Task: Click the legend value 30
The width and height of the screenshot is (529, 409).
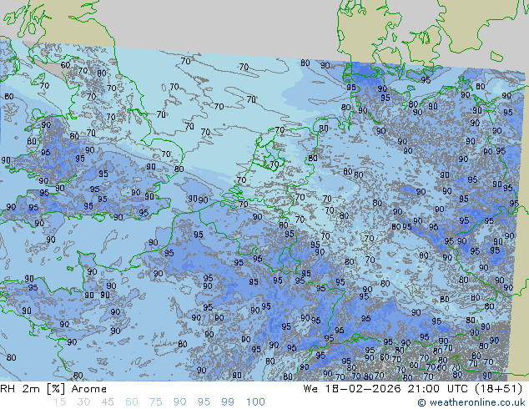Action: coord(83,402)
